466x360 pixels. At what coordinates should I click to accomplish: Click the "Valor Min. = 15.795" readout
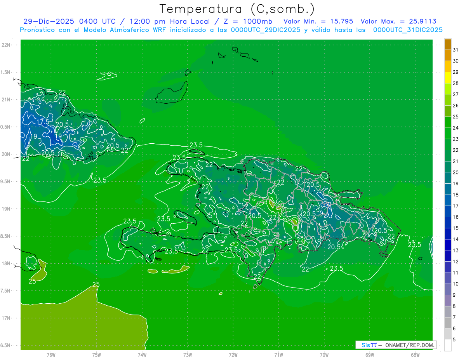[318, 21]
